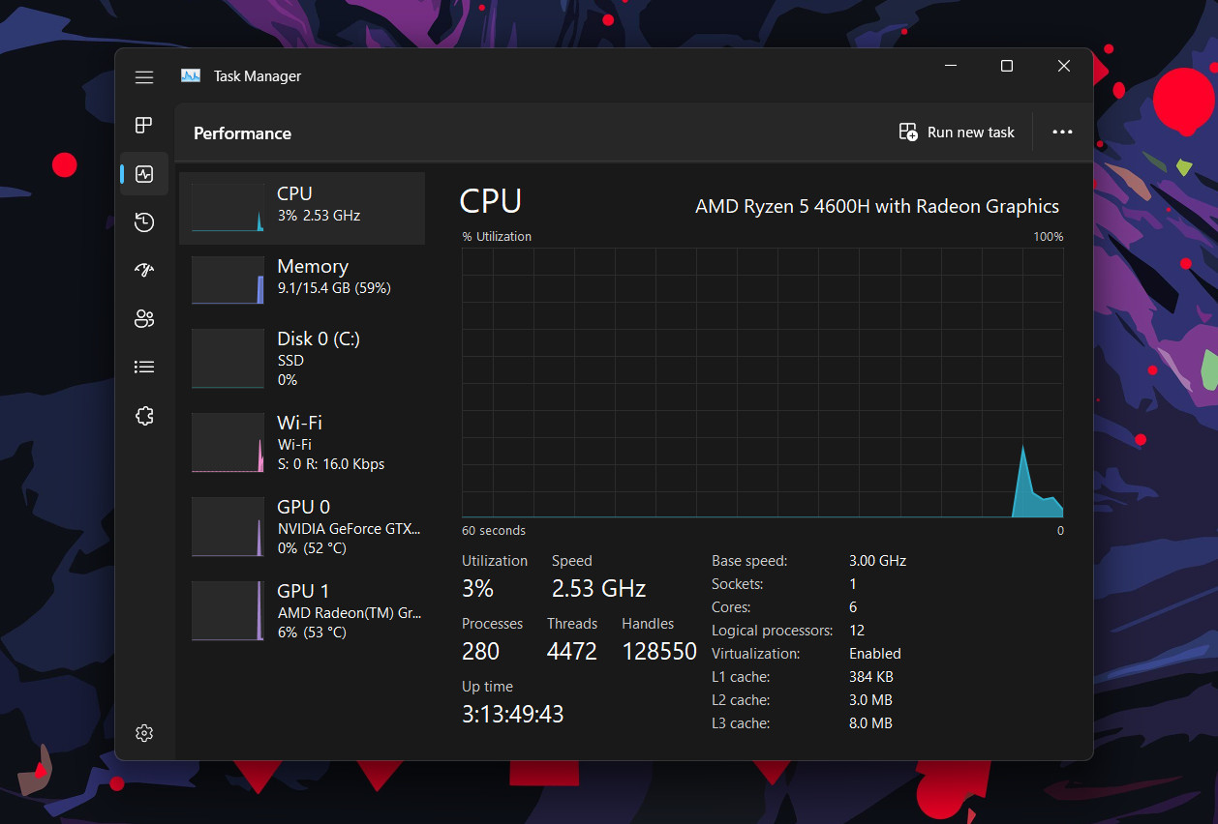Click the 3% utilization value in the details pane
1218x824 pixels.
477,588
